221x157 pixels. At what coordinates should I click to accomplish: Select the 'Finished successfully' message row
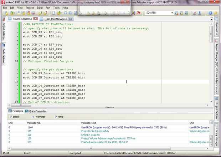click(x=108, y=142)
